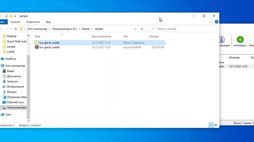The height and width of the screenshot is (142, 254).
Task: Open the quick access toolbar customize dropdown
Action: click(15, 16)
